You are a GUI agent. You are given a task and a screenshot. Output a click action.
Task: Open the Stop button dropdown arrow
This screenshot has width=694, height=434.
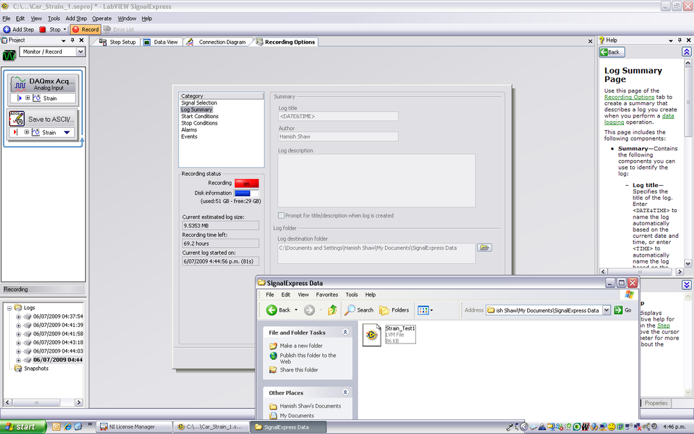tap(65, 29)
